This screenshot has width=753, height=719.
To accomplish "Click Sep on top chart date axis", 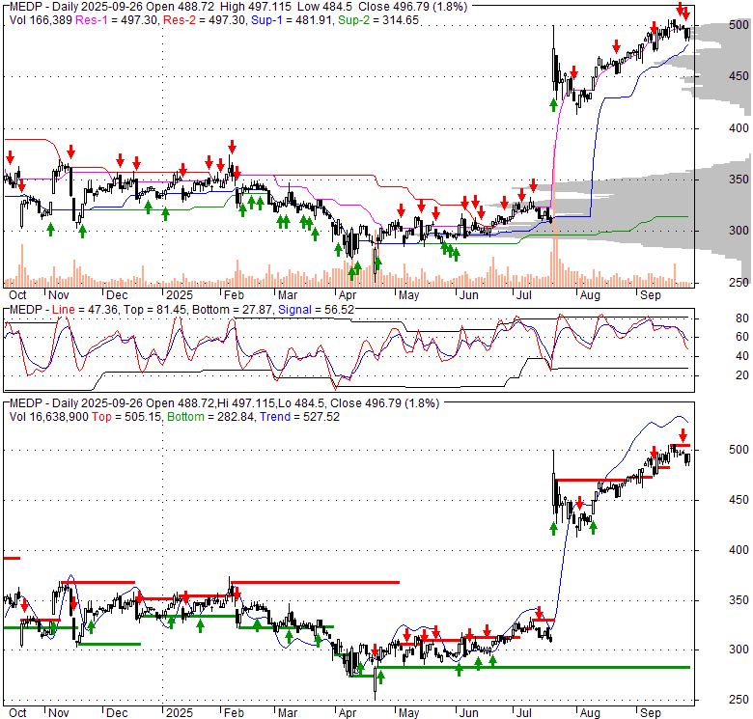I will click(x=651, y=295).
